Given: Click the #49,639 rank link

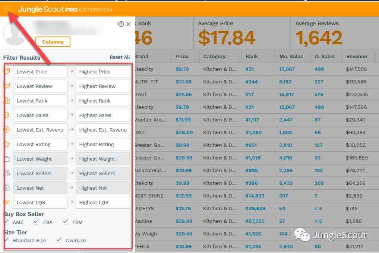Looking at the screenshot, I should coord(255,208).
